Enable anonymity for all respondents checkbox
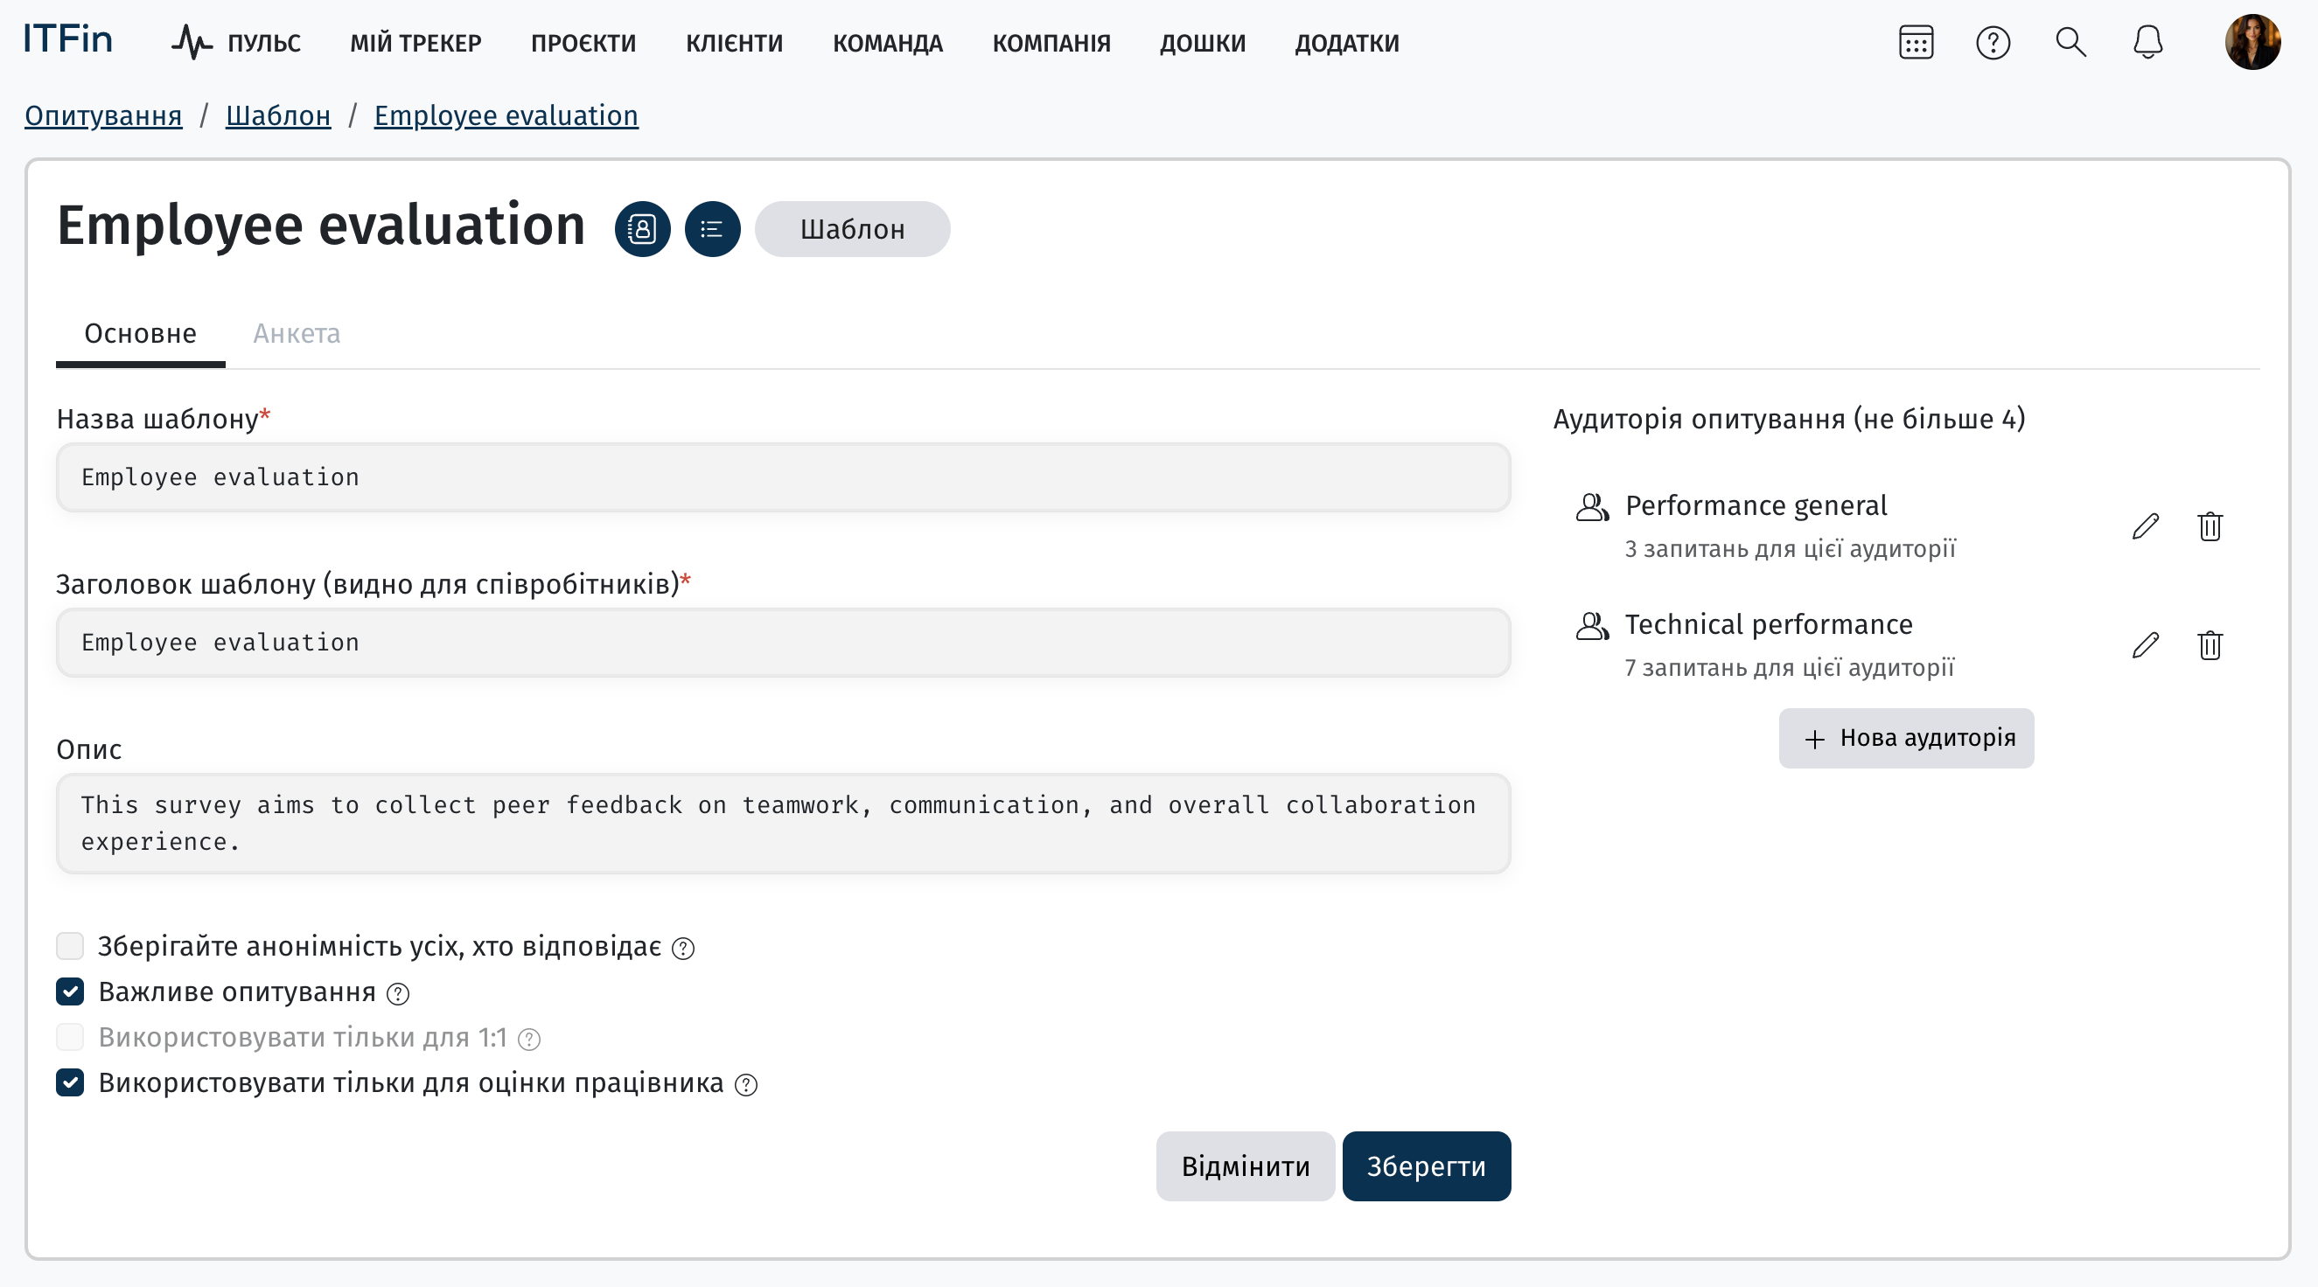 70,946
